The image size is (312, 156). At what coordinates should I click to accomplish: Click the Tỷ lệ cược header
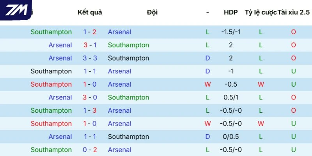(x=261, y=12)
